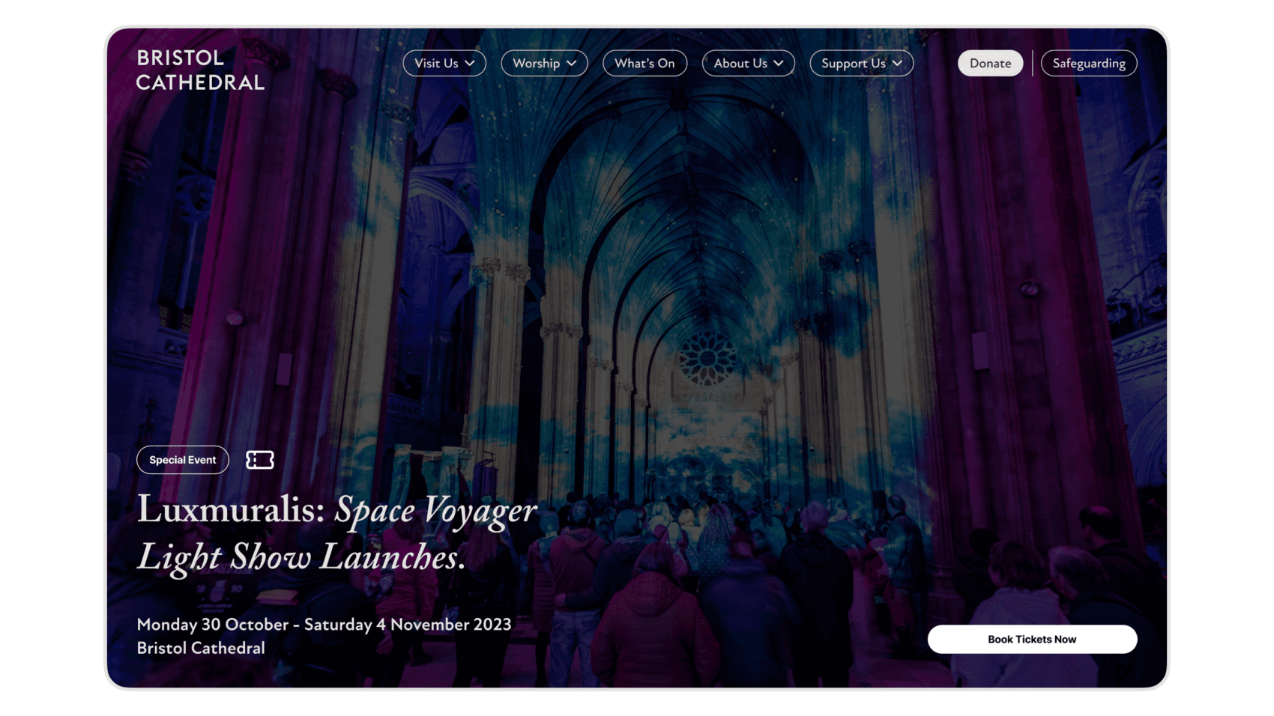
Task: Open the Support Us dropdown menu
Action: tap(861, 63)
